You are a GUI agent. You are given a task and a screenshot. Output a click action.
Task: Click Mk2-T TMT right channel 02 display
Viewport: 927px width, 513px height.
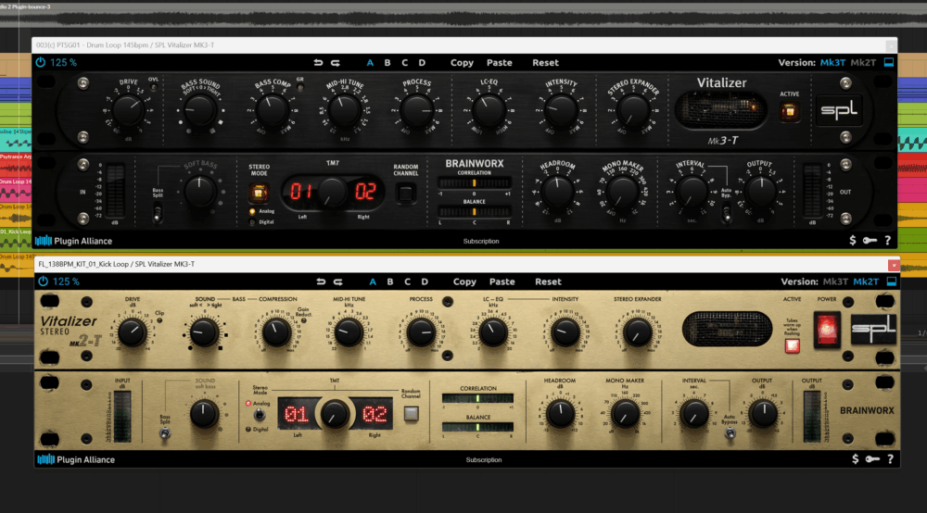(x=374, y=415)
